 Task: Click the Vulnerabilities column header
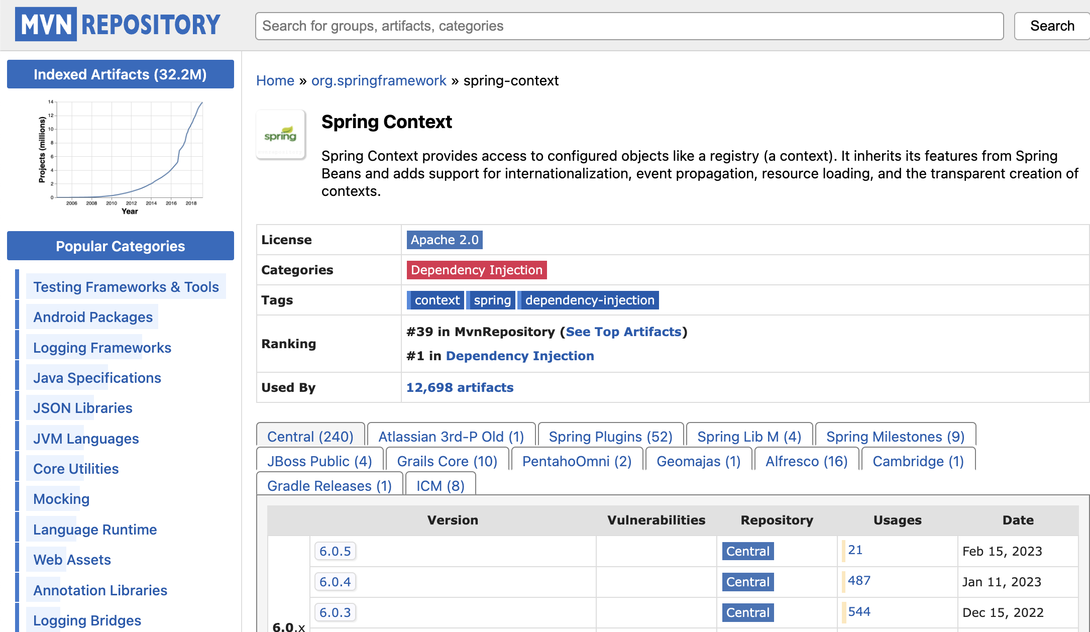[656, 520]
